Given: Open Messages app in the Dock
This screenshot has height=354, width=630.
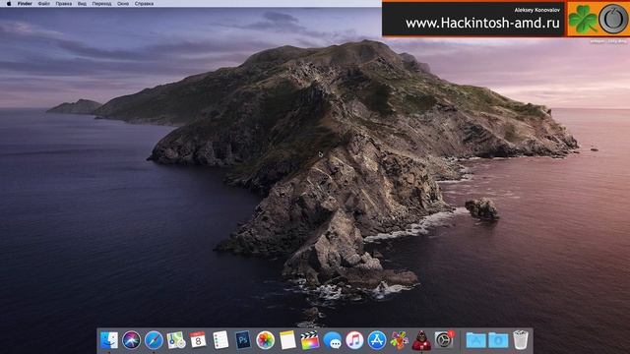Looking at the screenshot, I should [x=333, y=340].
